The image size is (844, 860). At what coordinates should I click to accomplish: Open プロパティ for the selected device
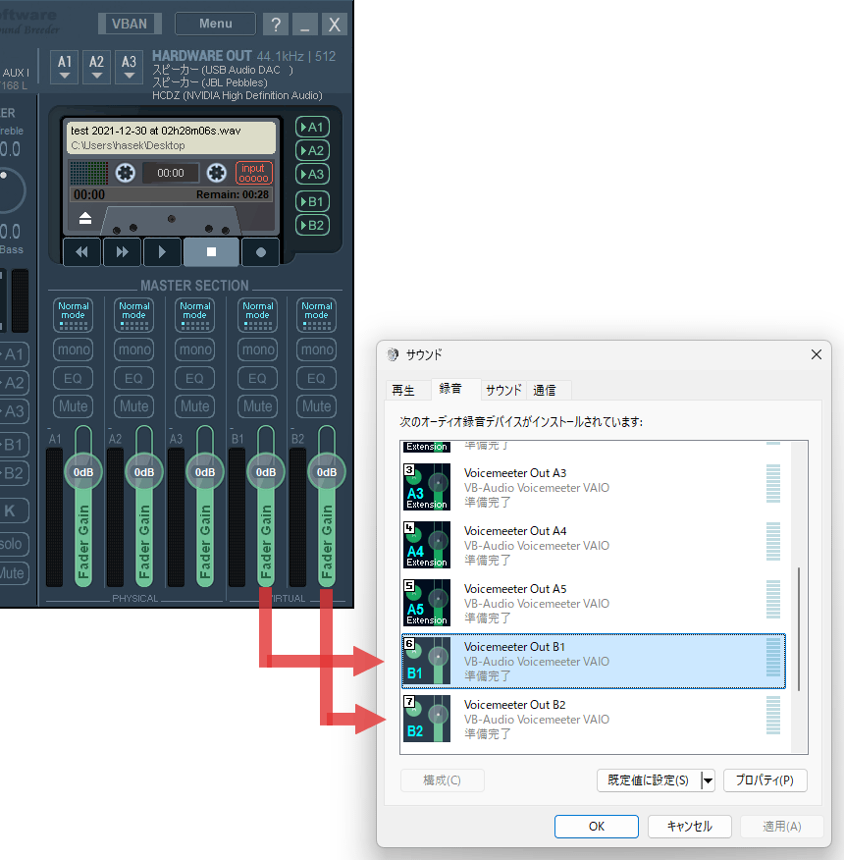point(765,779)
